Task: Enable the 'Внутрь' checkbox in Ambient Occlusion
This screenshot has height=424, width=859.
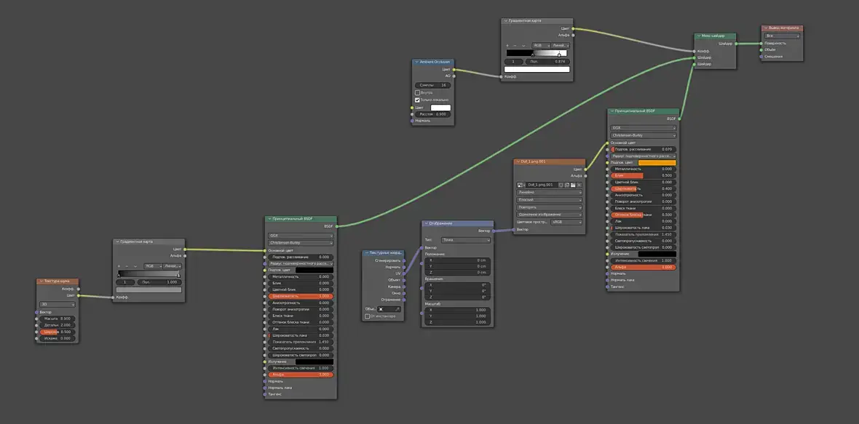Action: point(417,92)
